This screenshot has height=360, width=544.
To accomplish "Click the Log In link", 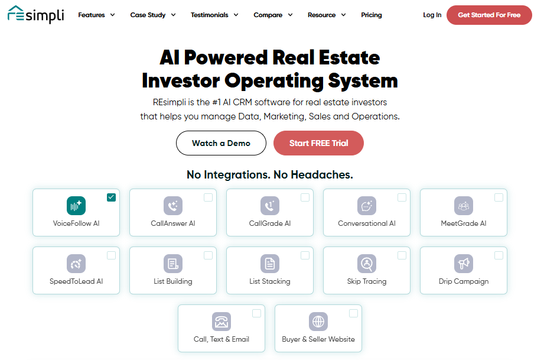I will coord(432,15).
